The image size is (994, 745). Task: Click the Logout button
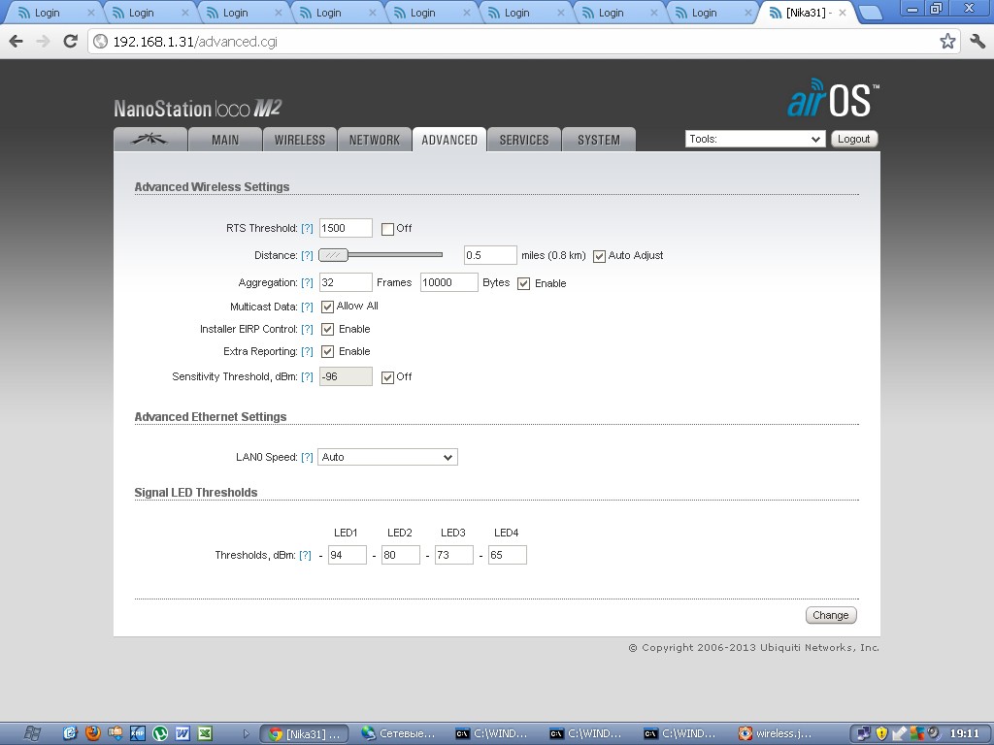[854, 139]
